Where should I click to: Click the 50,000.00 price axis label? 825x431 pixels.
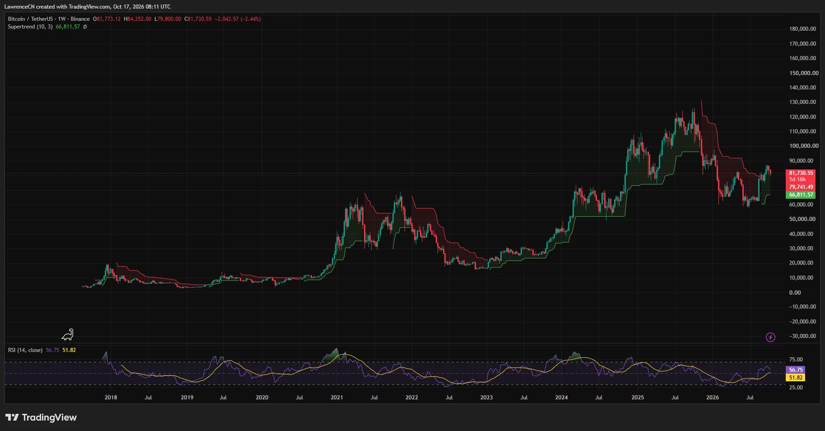tap(802, 219)
